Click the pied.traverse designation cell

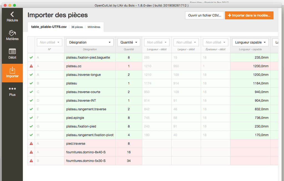pos(90,144)
